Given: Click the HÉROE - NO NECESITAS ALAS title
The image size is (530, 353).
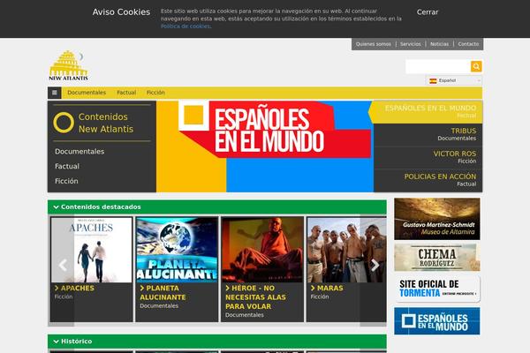Looking at the screenshot, I should pos(255,297).
